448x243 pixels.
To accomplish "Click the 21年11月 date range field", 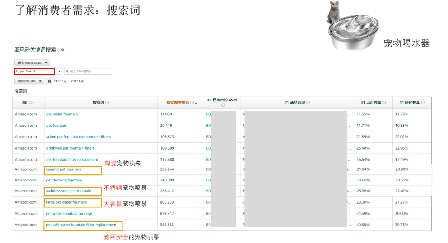I will click(x=69, y=81).
